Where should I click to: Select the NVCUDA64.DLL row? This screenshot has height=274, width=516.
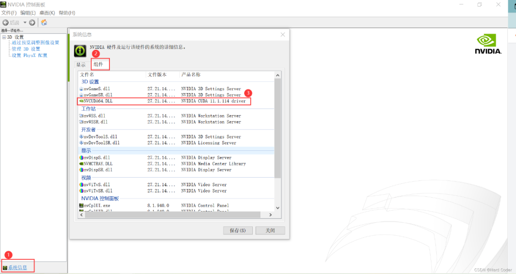pyautogui.click(x=176, y=101)
